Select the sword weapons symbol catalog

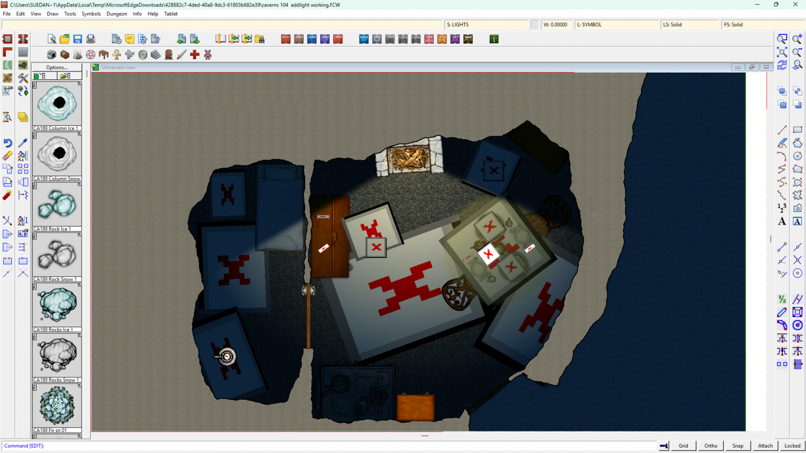[x=182, y=55]
